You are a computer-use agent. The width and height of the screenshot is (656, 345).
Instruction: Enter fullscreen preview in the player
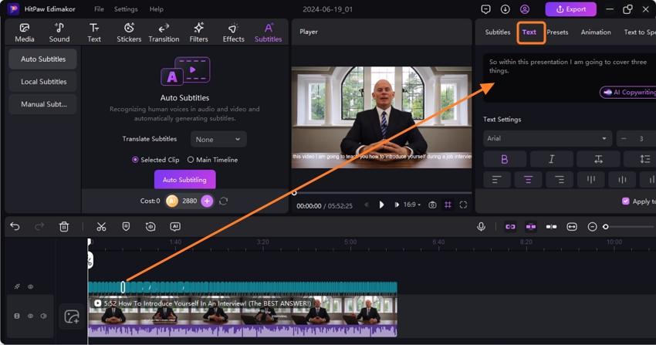pos(463,205)
